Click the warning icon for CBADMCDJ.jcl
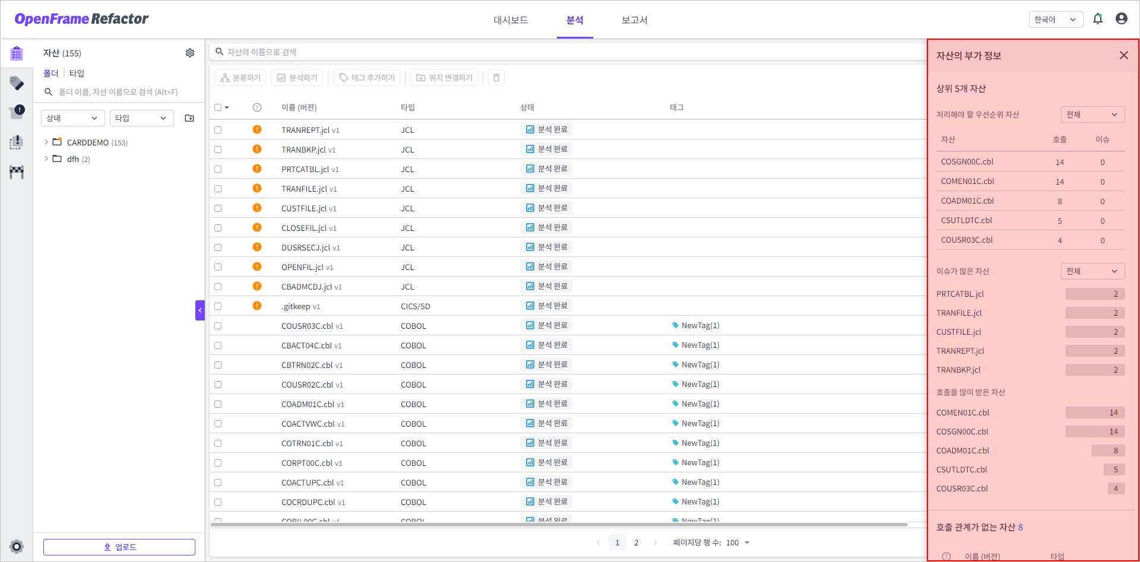This screenshot has width=1140, height=562. tap(257, 286)
